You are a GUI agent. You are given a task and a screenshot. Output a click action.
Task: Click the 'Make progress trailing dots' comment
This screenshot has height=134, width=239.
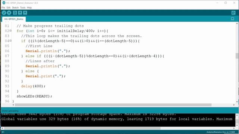pos(50,26)
